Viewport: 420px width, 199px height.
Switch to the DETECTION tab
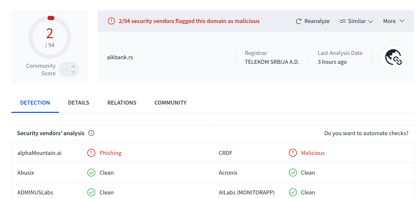(35, 103)
